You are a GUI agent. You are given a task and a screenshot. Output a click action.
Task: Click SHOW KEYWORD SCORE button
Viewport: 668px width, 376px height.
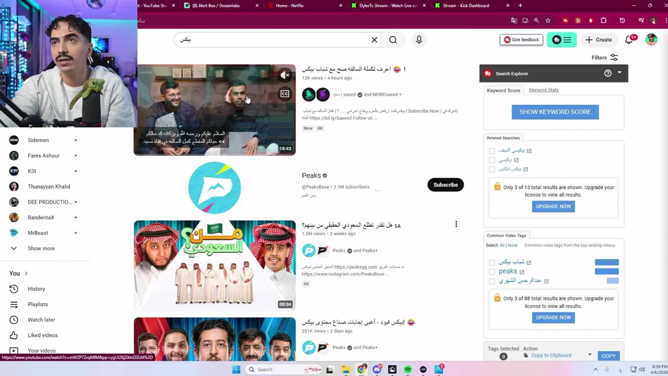coord(555,112)
